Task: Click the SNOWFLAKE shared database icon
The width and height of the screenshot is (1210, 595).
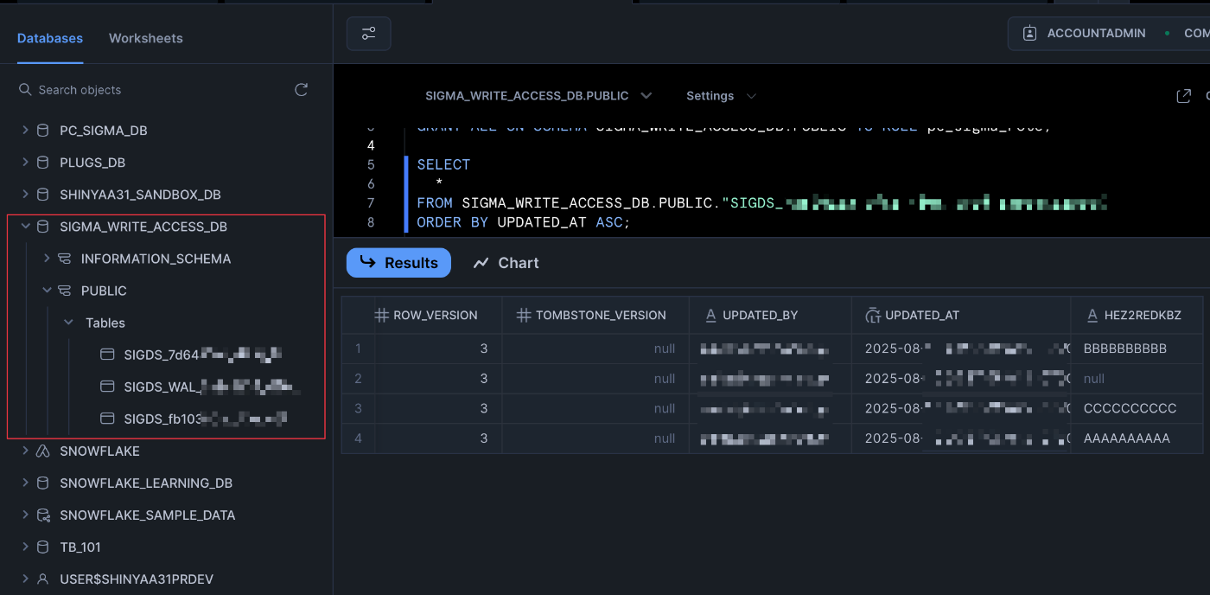Action: point(42,451)
